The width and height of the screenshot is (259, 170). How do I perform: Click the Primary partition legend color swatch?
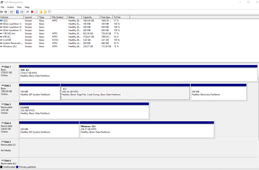pyautogui.click(x=17, y=167)
